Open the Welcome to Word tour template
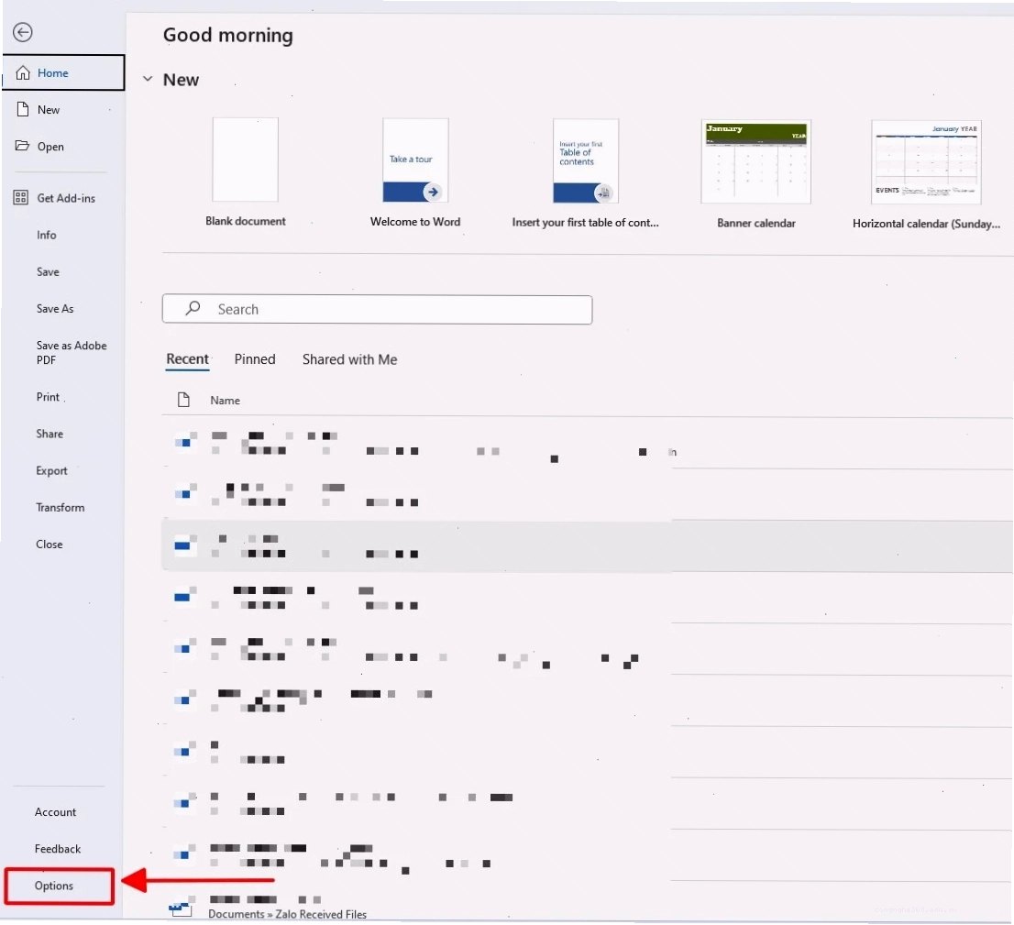The width and height of the screenshot is (1014, 925). pos(415,172)
